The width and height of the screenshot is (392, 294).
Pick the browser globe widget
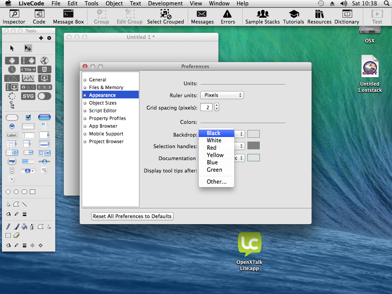coord(44,61)
